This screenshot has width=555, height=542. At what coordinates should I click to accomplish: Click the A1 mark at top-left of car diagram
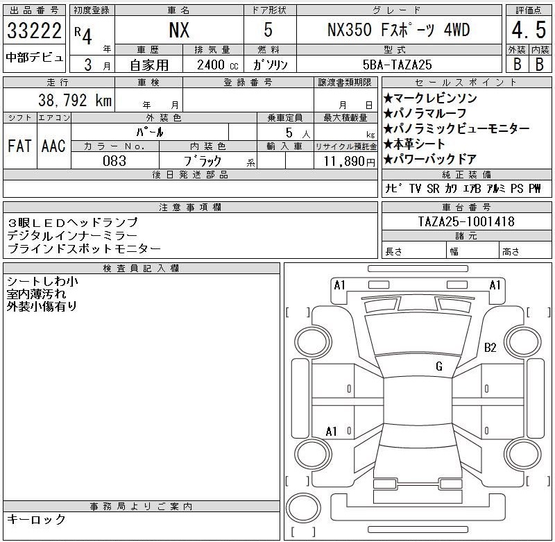coord(339,285)
